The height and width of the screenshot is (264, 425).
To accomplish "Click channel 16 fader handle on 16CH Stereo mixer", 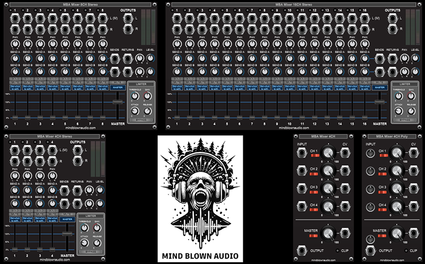I will (x=364, y=117).
